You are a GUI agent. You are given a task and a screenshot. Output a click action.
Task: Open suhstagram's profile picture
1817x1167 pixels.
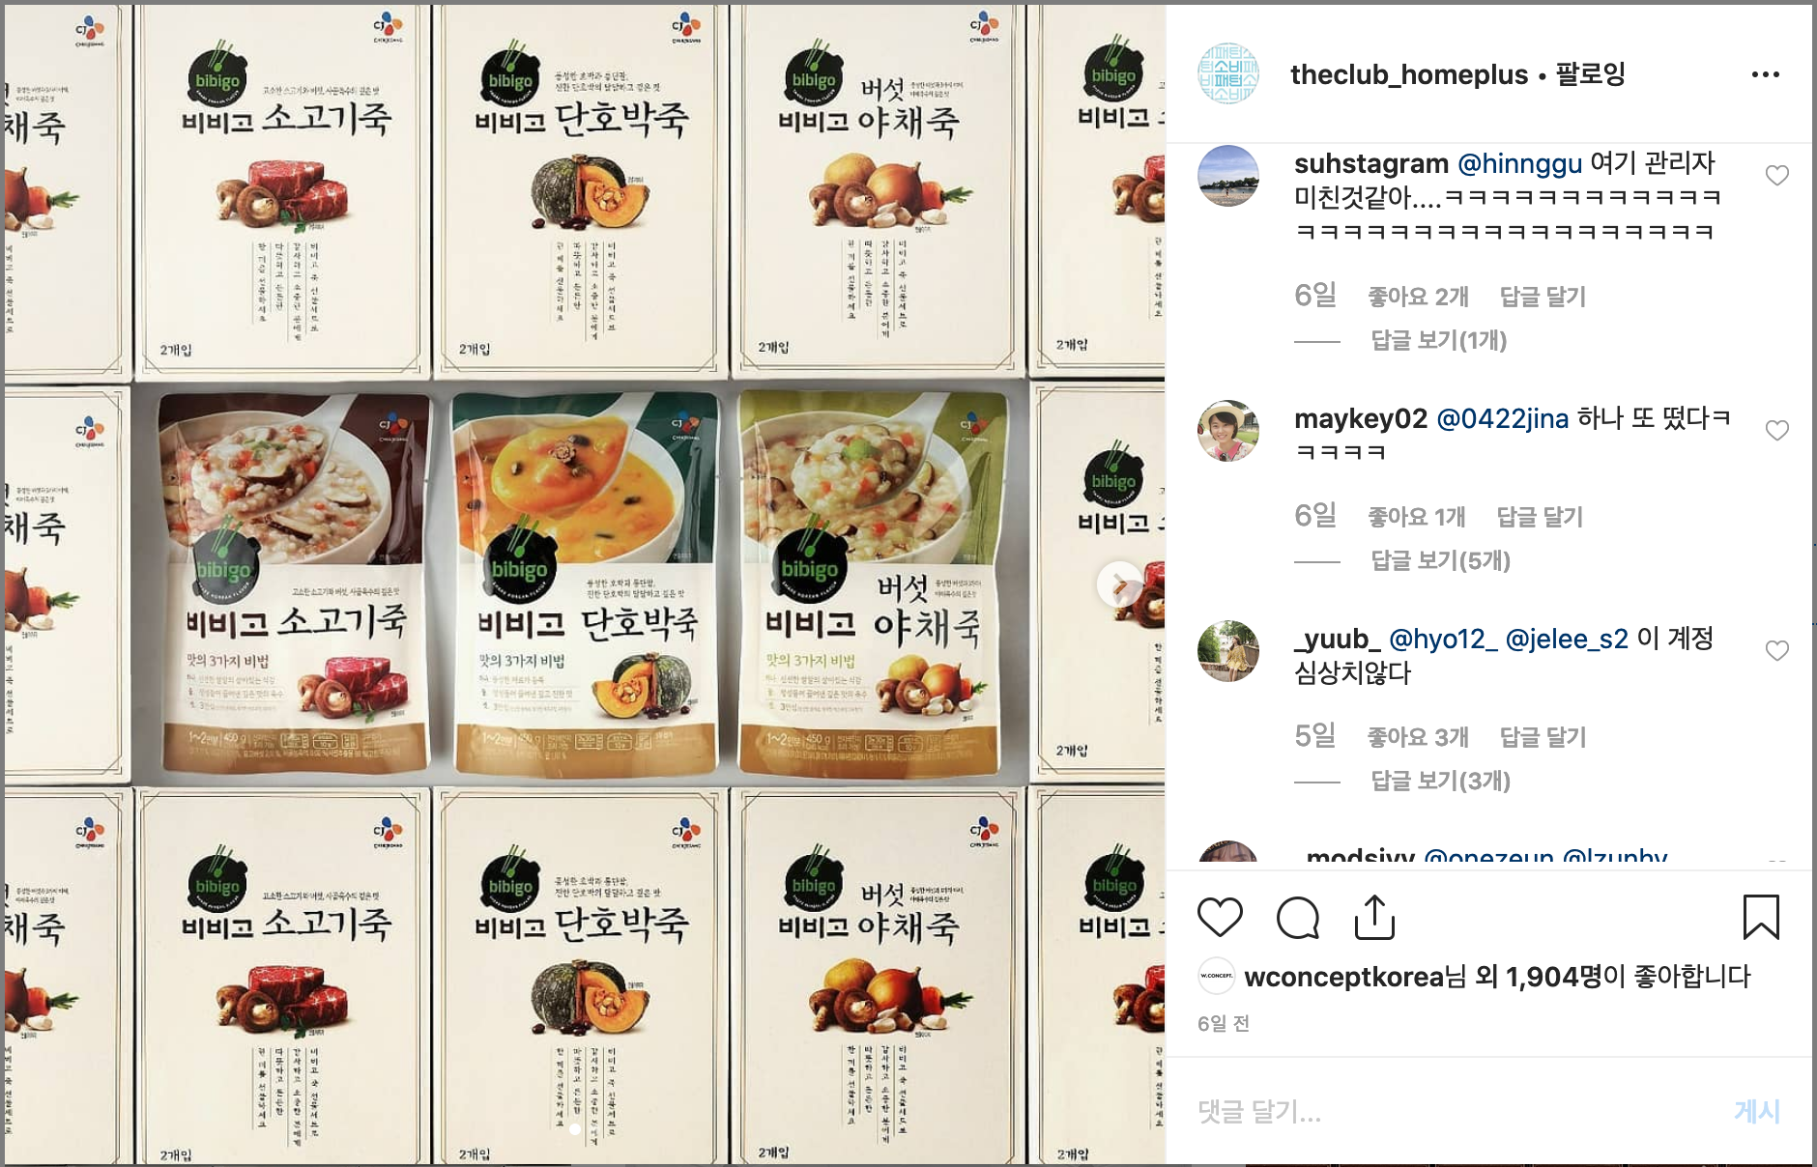(x=1228, y=176)
